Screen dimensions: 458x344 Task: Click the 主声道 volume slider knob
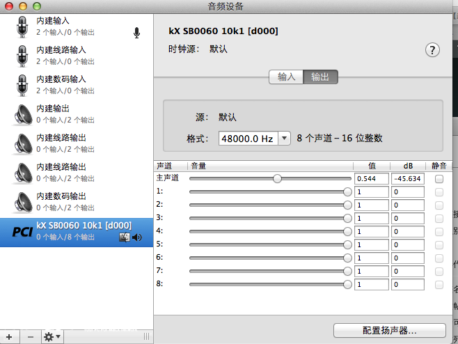pos(277,178)
